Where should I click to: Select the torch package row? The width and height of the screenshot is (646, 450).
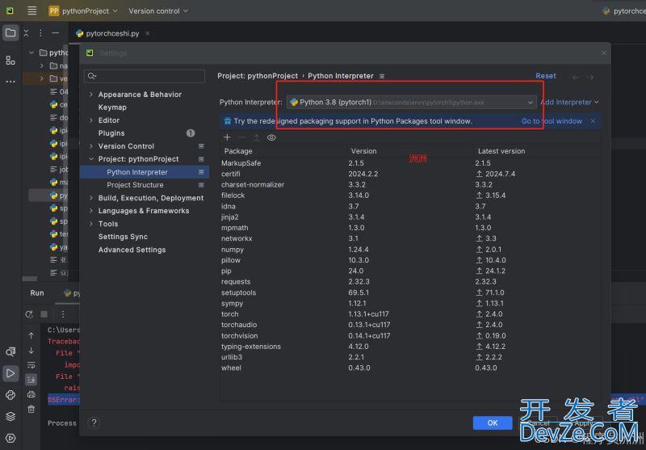pos(410,314)
